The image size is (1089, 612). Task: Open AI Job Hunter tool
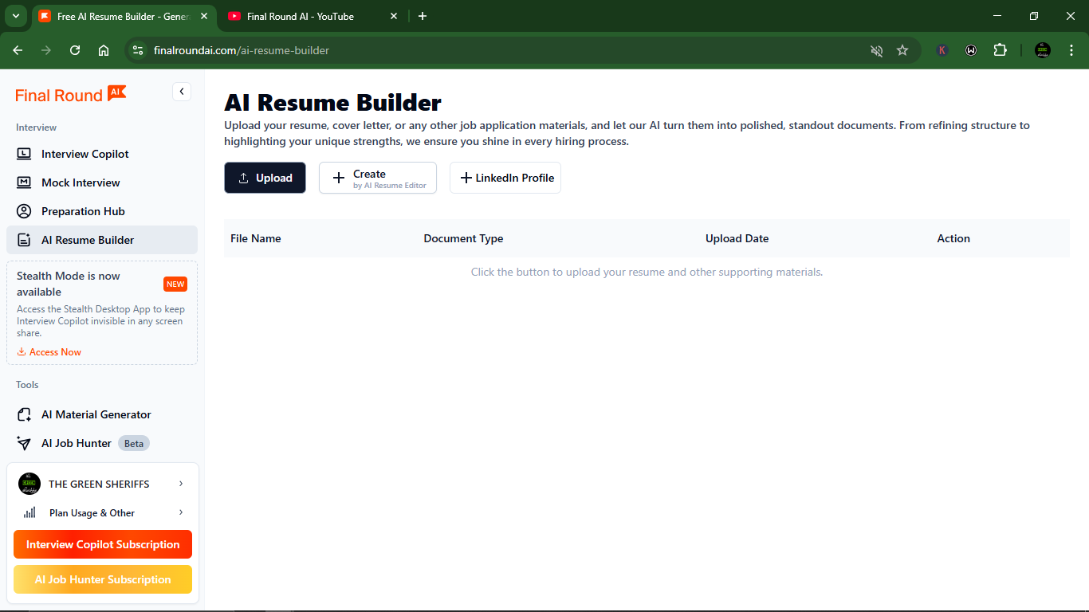(102, 443)
